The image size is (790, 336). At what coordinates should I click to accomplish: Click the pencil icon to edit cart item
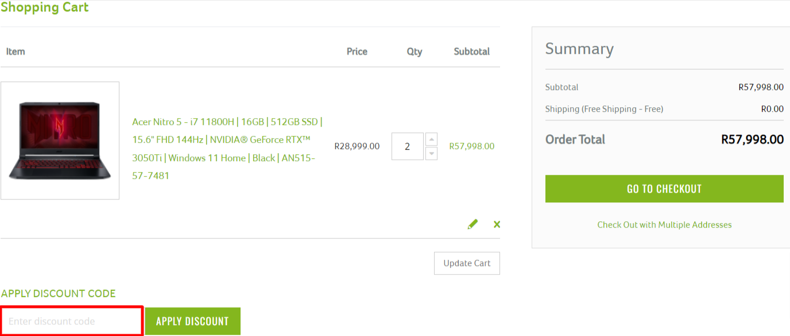pos(473,224)
